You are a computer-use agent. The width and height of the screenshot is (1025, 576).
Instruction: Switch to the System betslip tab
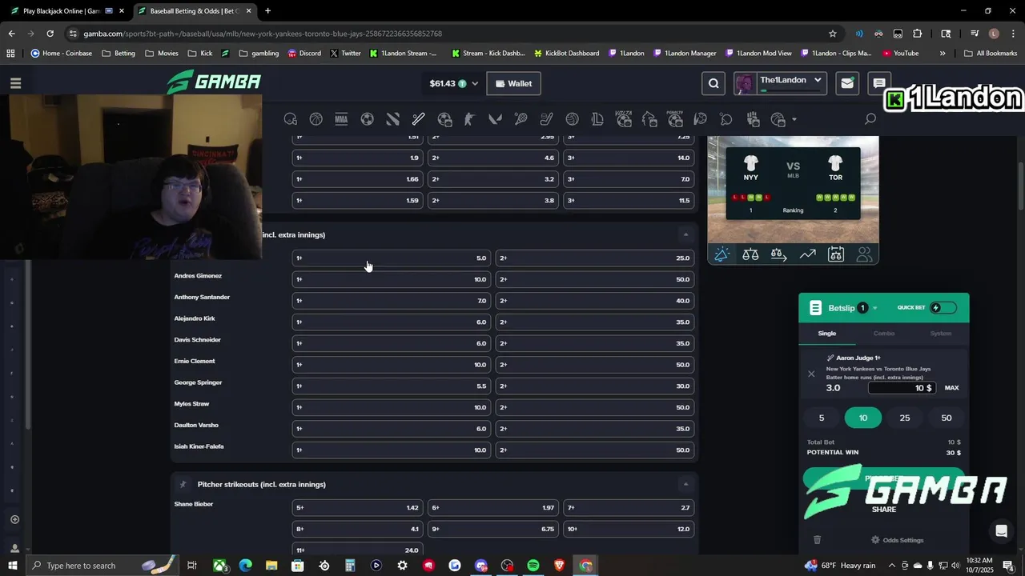941,334
